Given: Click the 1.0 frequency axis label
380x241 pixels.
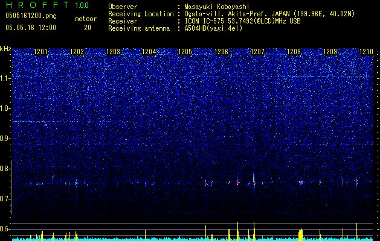Looking at the screenshot, I should 5,108.
